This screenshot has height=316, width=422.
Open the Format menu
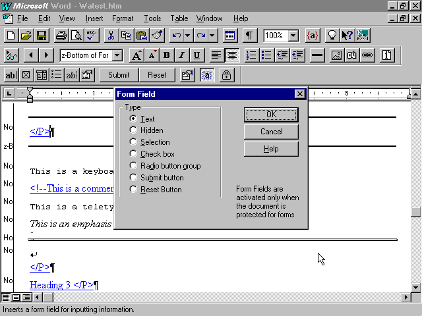point(123,18)
